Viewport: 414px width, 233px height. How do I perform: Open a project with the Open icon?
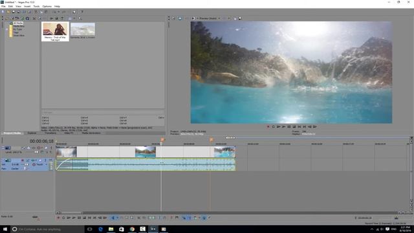[8, 12]
